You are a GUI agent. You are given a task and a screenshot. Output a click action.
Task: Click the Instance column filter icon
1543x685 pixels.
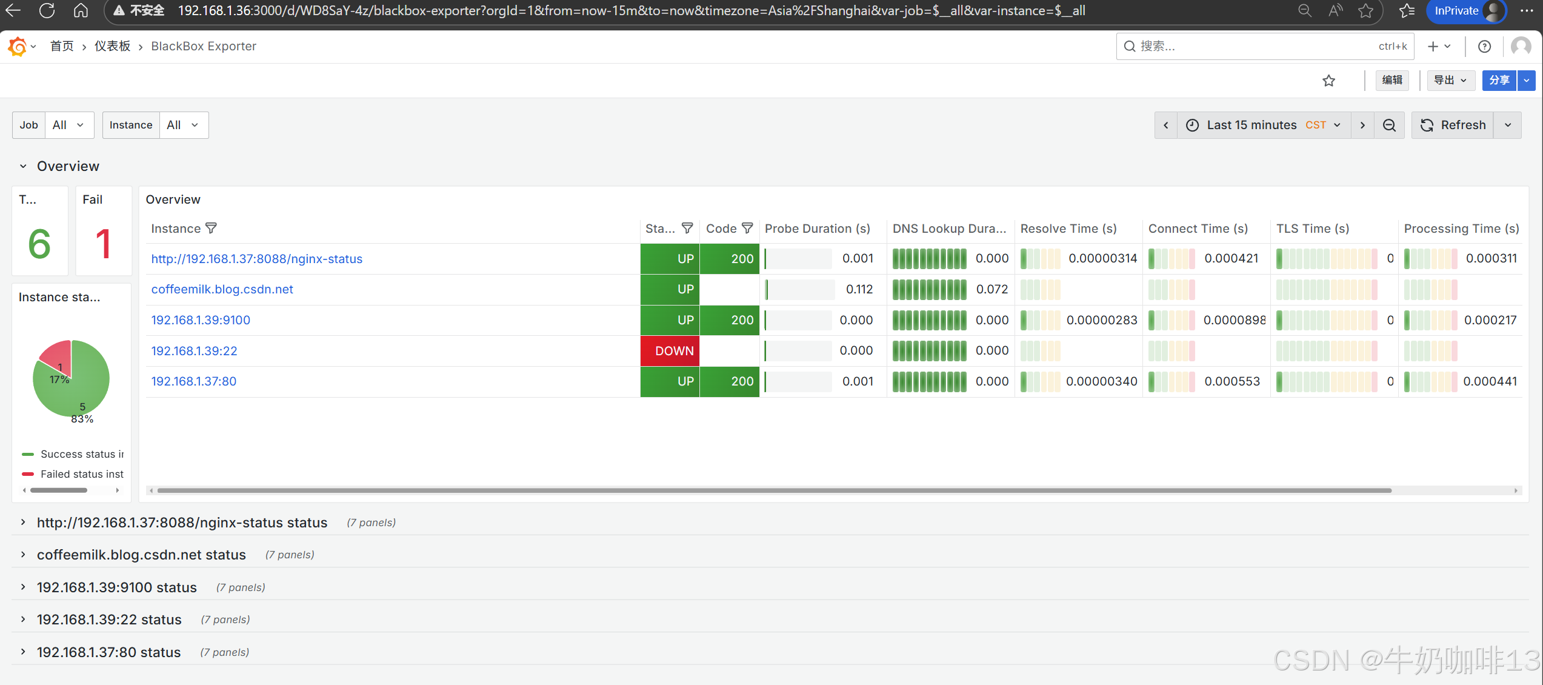point(211,229)
